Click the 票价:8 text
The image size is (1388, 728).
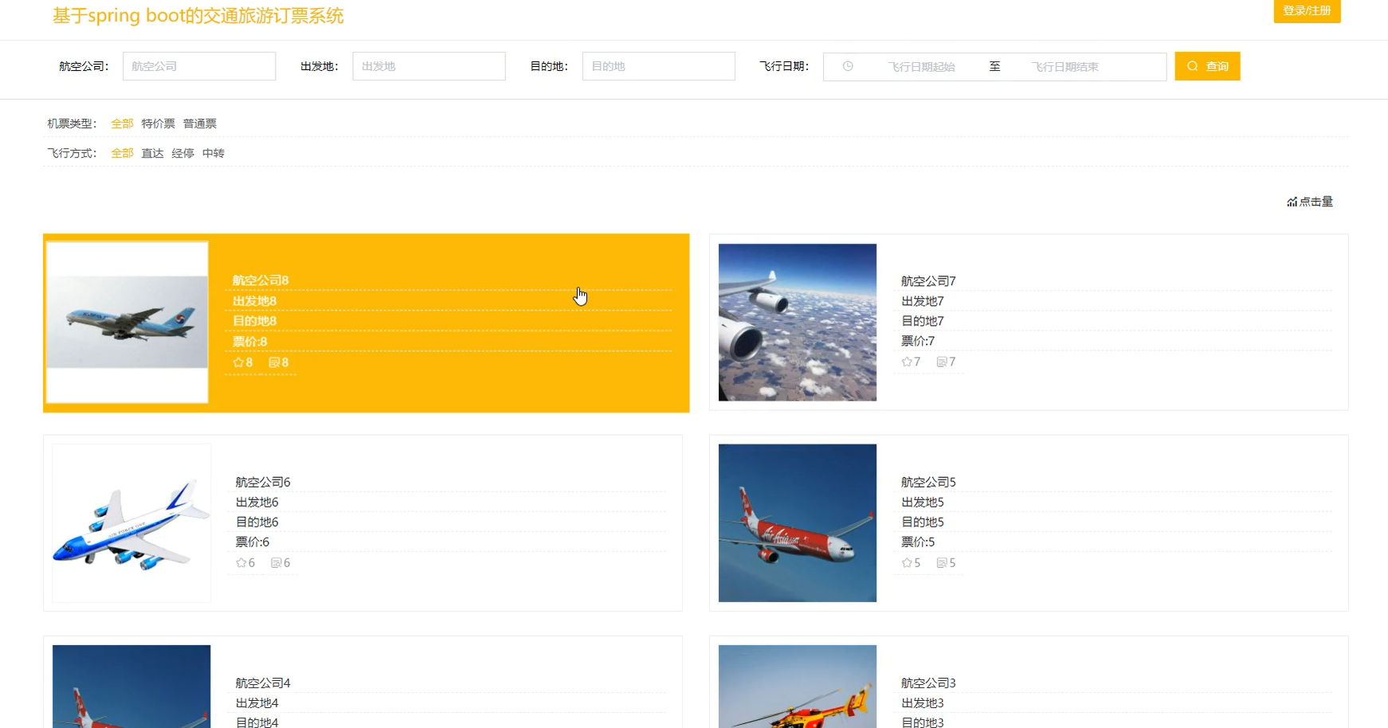[x=249, y=342]
